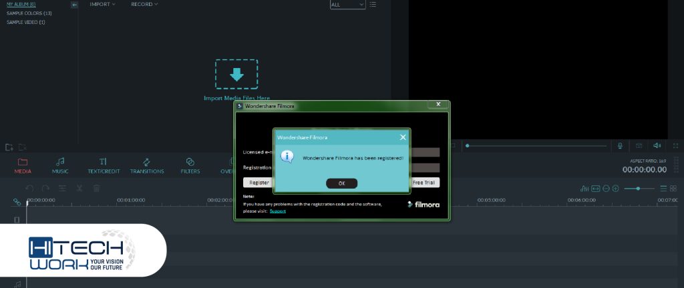The image size is (684, 288).
Task: Click the fullscreen preview icon
Action: [676, 146]
